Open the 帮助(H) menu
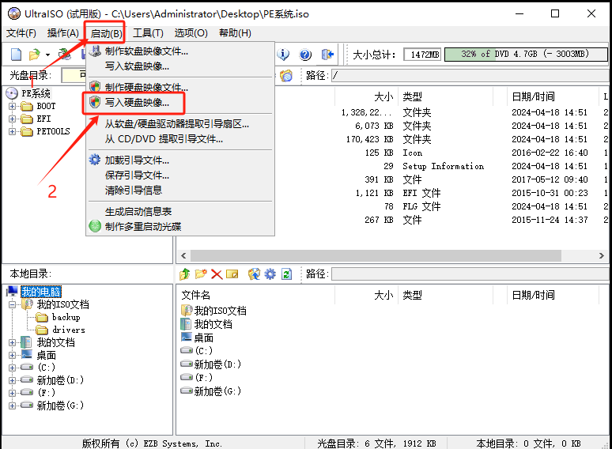This screenshot has height=449, width=612. [235, 33]
